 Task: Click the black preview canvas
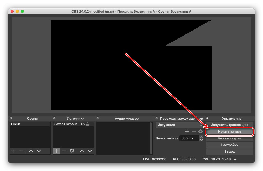pos(131,65)
